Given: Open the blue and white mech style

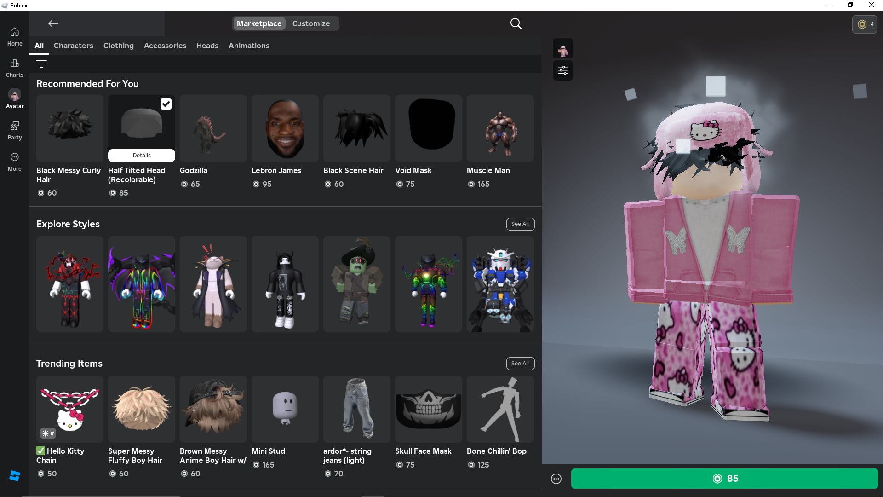Looking at the screenshot, I should [500, 284].
